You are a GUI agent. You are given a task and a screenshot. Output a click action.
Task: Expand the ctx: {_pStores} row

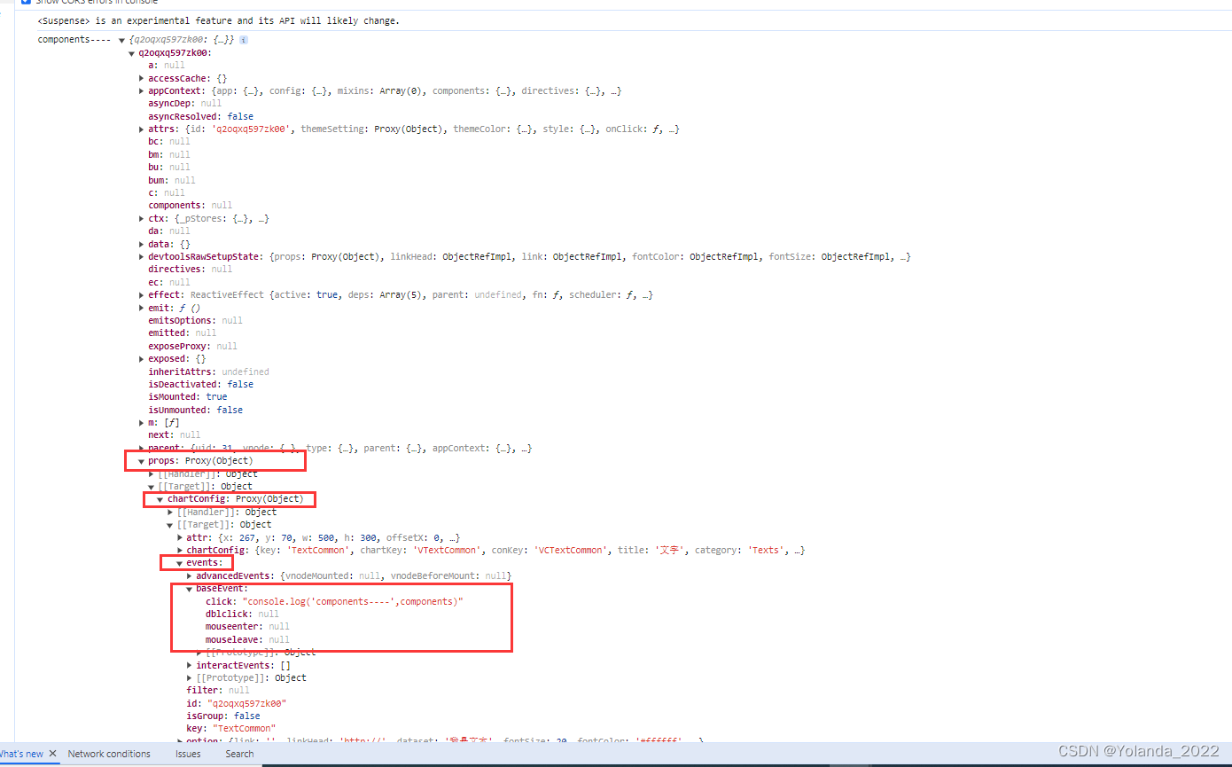(142, 219)
